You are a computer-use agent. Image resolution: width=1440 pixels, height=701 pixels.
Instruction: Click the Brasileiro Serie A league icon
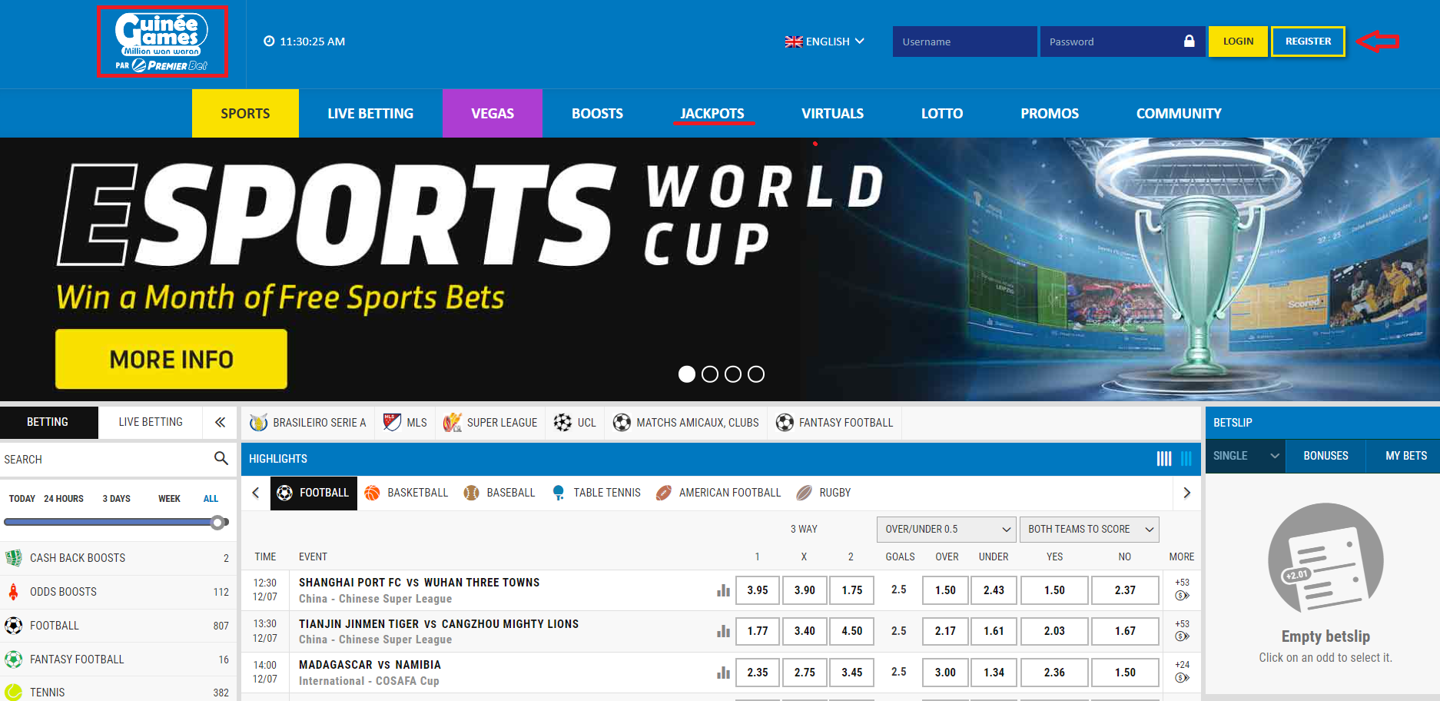point(259,422)
